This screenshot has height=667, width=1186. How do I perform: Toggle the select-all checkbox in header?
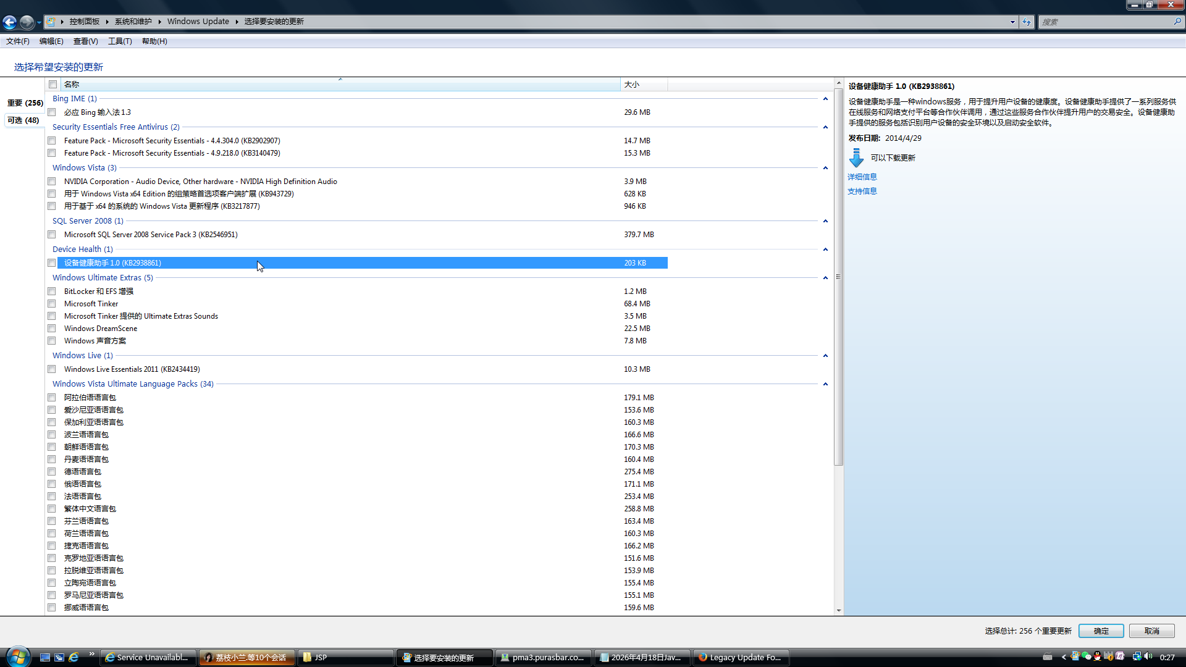(x=53, y=85)
